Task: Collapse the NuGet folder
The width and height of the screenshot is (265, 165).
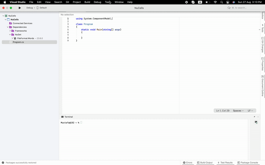Action: click(x=10, y=34)
